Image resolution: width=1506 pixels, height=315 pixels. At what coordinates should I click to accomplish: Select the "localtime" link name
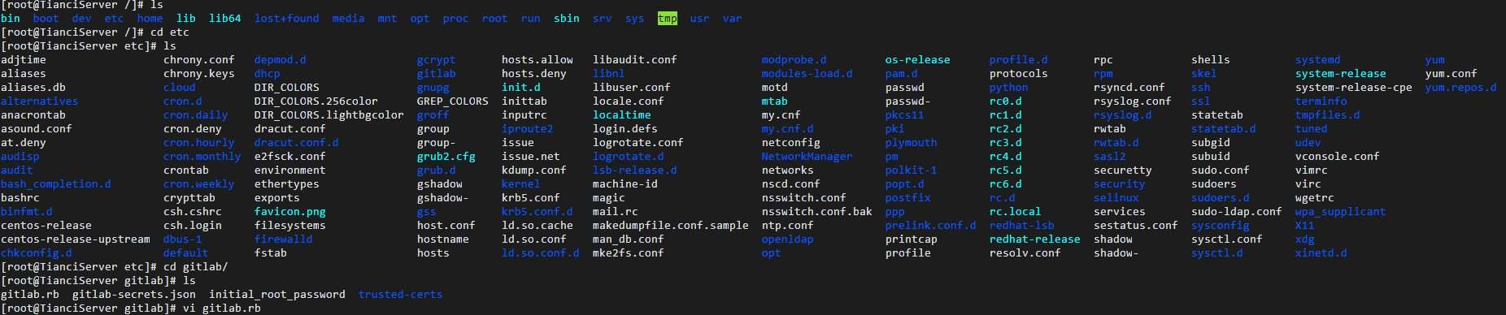(x=622, y=115)
